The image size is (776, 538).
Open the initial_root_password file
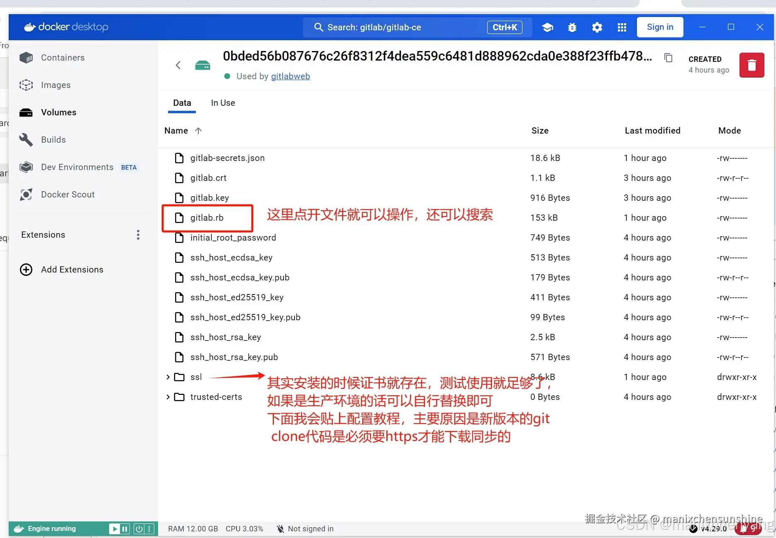[x=233, y=238]
